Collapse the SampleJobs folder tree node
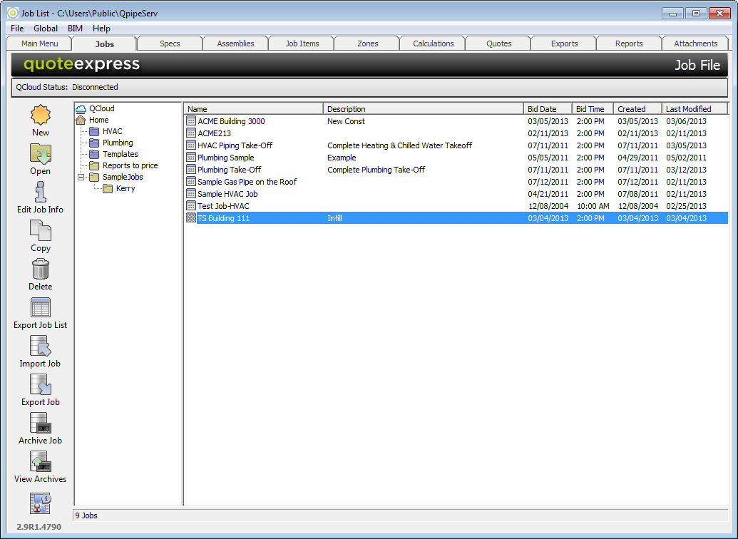This screenshot has height=539, width=738. pos(81,177)
